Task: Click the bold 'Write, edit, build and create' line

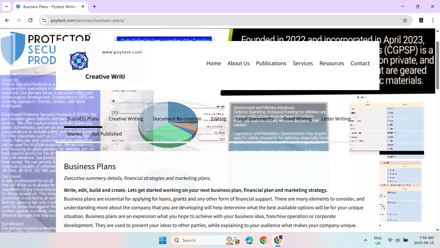Action: pos(196,190)
